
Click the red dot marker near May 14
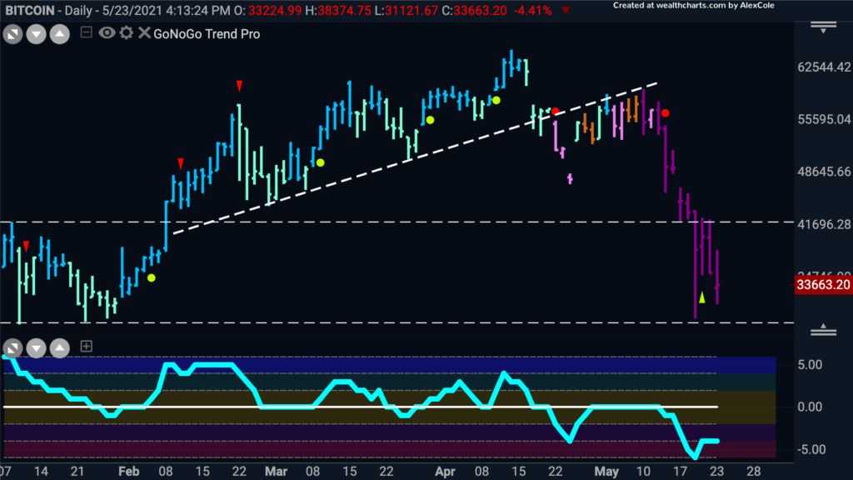point(666,113)
